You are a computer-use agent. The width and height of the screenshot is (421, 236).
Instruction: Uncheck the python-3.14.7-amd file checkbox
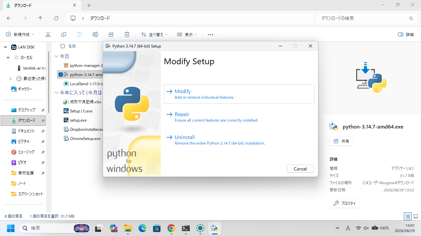[x=61, y=75]
